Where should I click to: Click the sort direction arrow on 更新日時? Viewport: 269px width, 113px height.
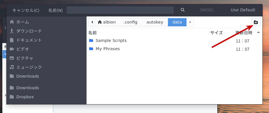[258, 32]
